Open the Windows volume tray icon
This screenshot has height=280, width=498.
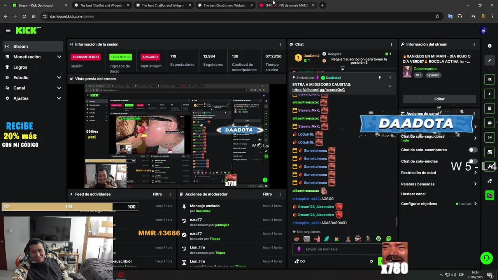(454, 275)
